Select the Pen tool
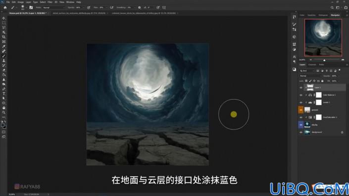 point(4,89)
